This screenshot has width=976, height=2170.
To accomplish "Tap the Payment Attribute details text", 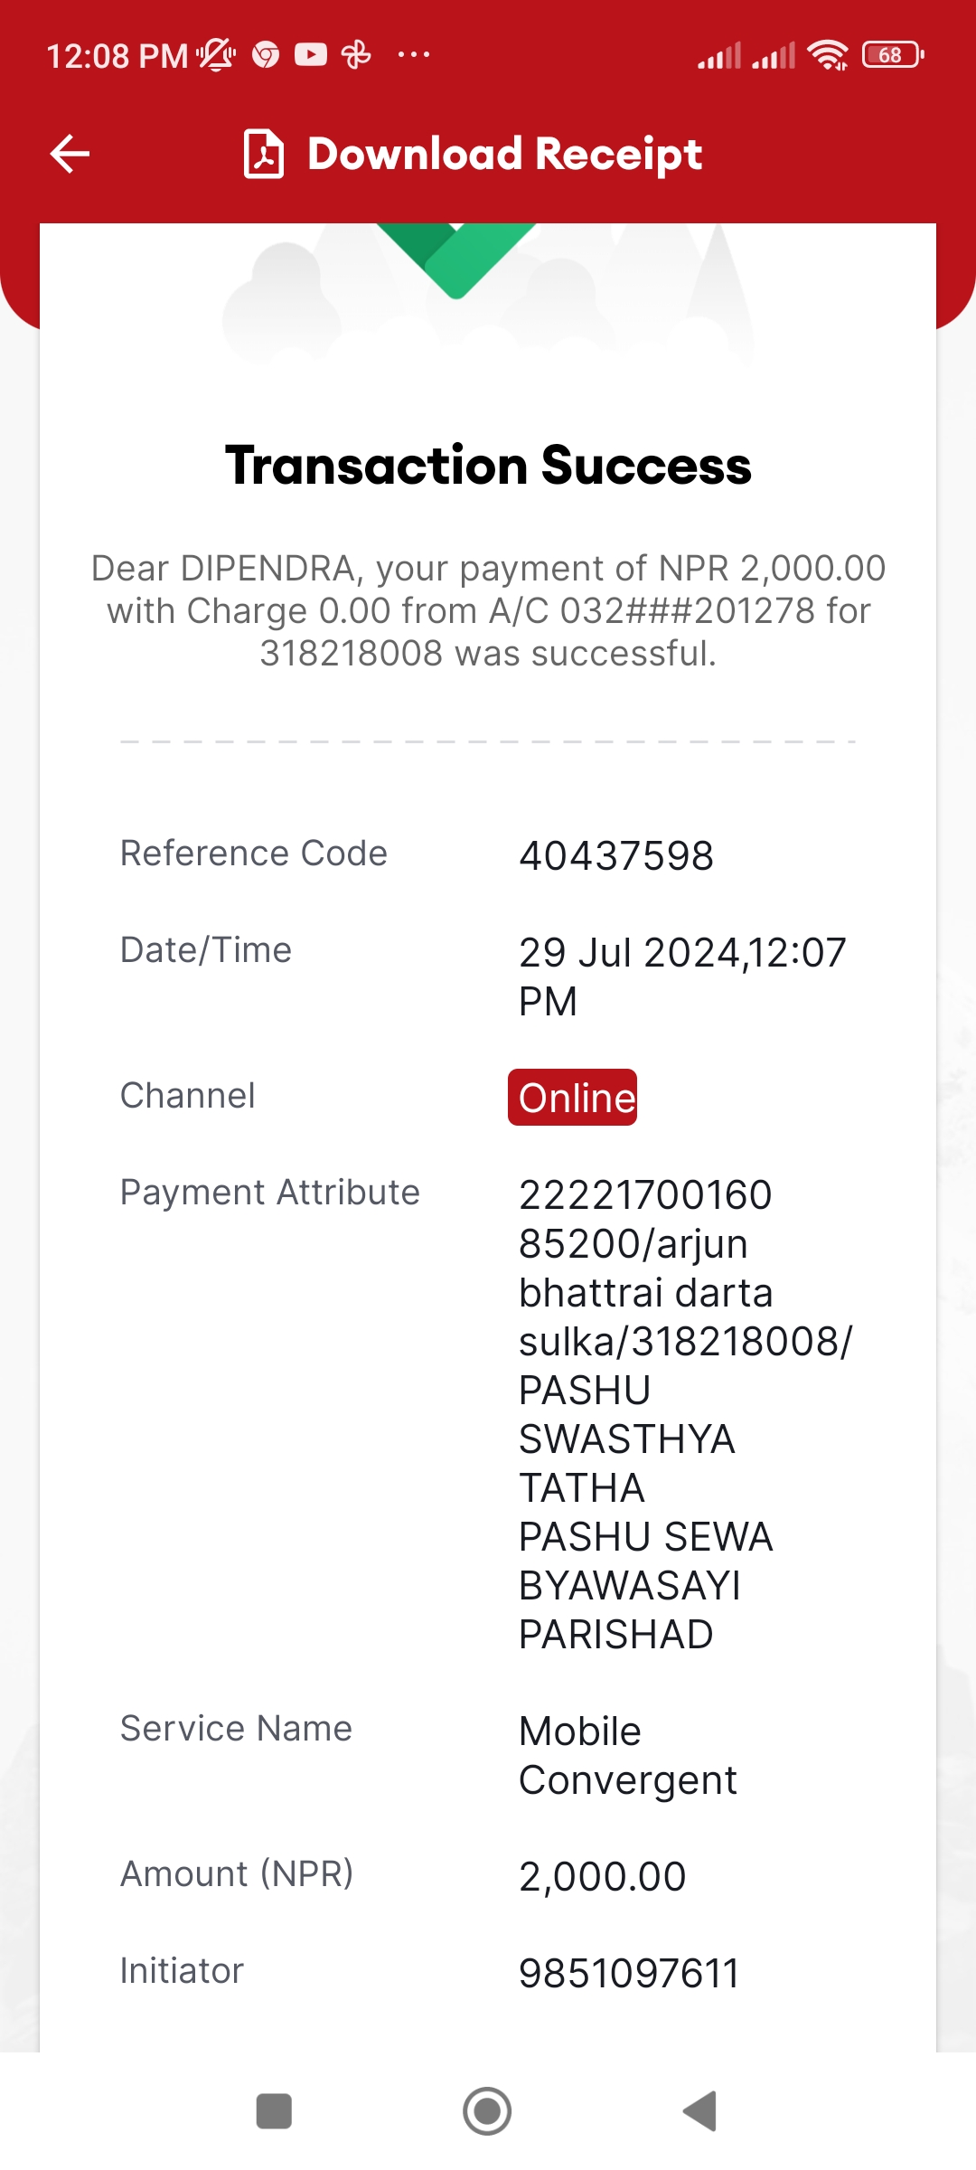I will (685, 1414).
